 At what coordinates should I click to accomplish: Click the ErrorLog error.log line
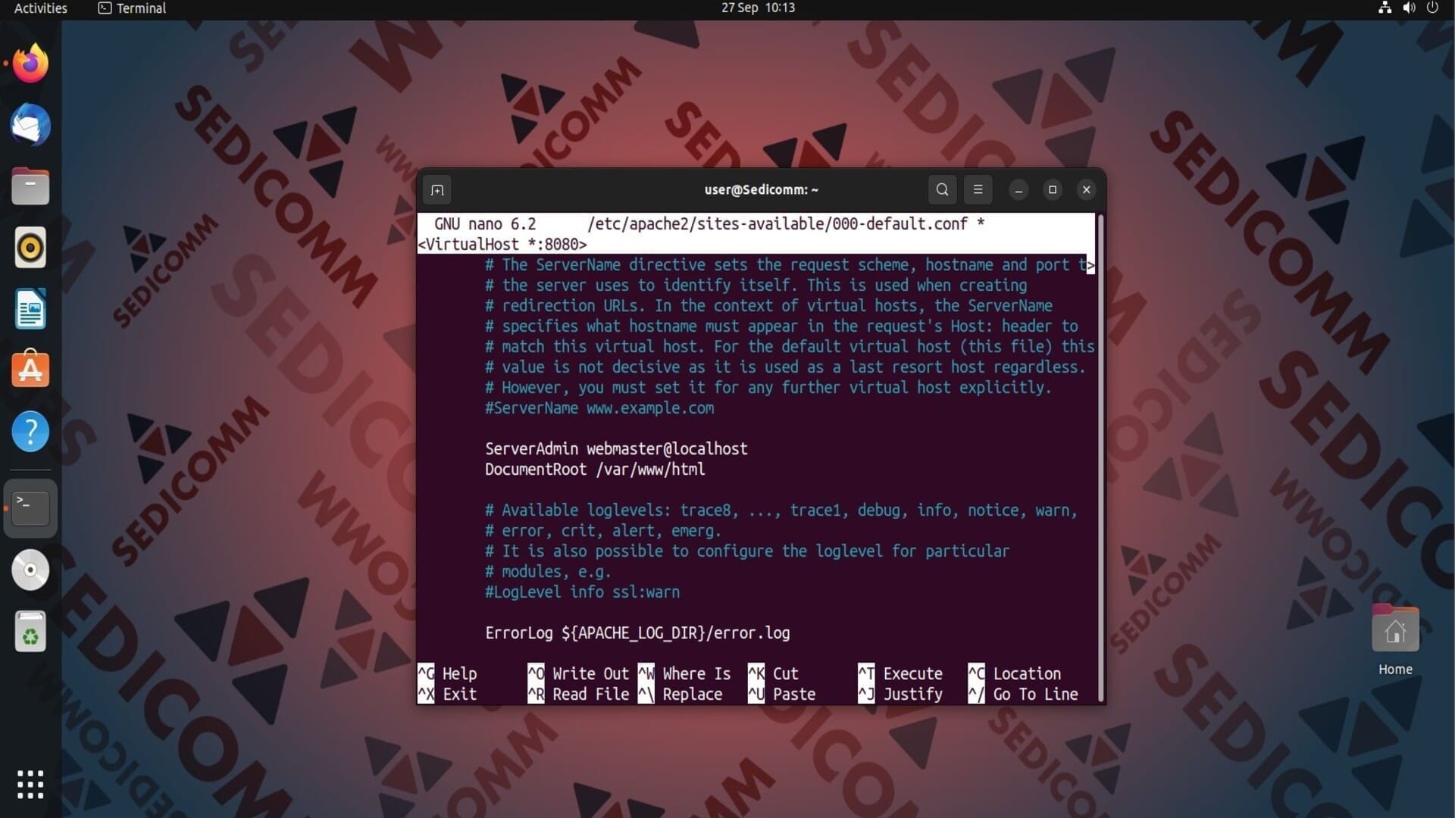click(x=637, y=633)
